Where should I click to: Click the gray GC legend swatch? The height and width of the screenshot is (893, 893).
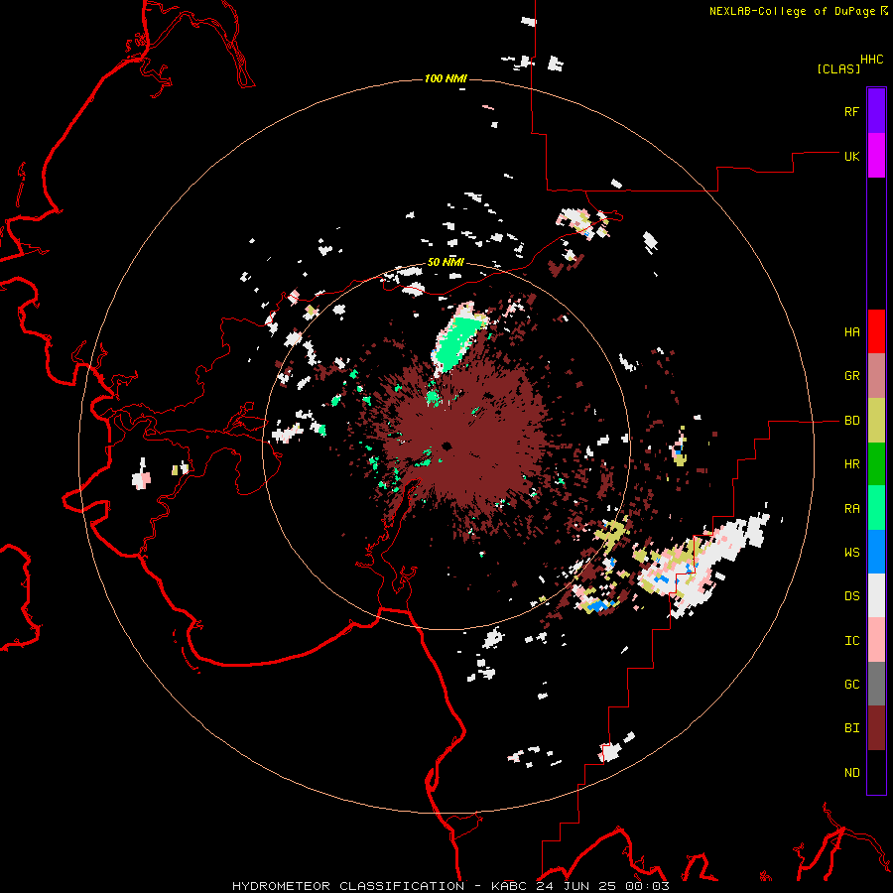pyautogui.click(x=876, y=684)
